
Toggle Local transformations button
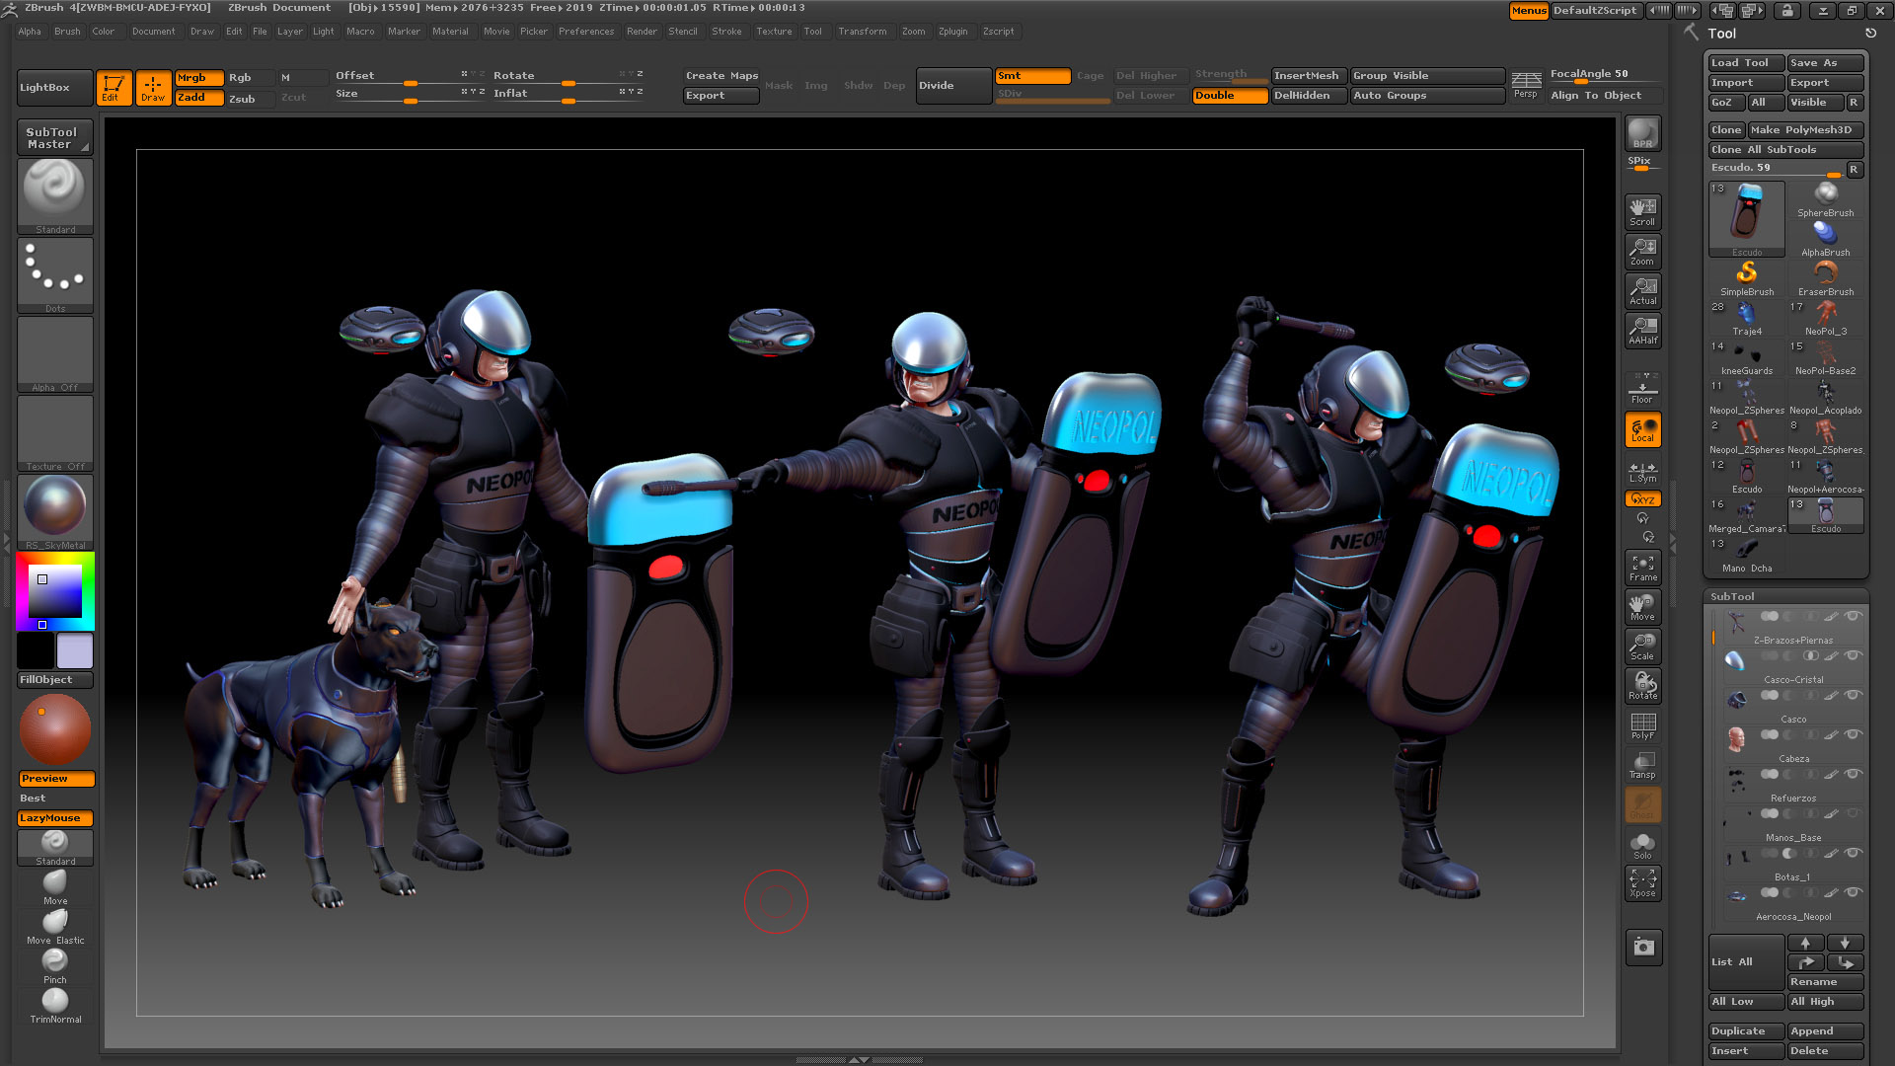[x=1642, y=429]
